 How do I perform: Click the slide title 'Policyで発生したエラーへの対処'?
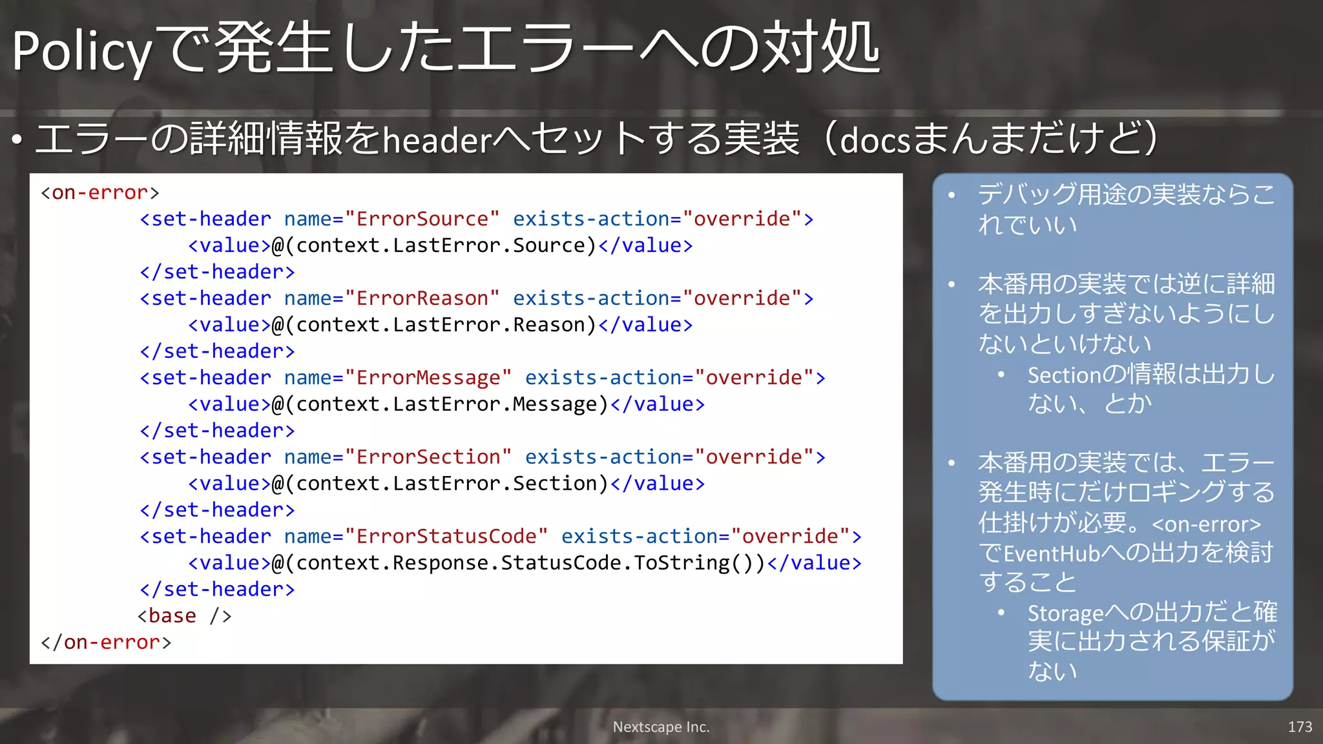click(x=446, y=49)
